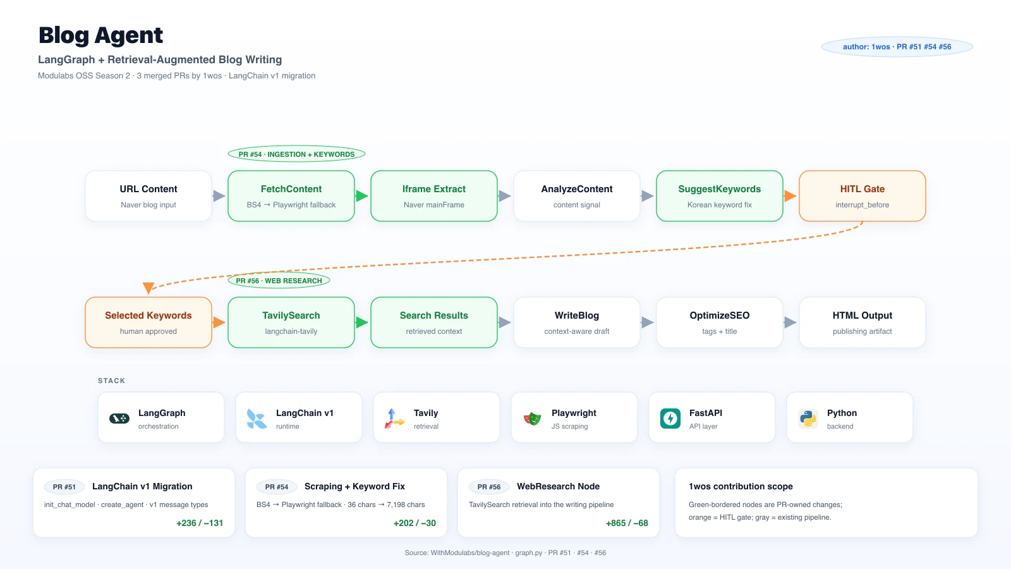1011x569 pixels.
Task: Select the TavilySearch node
Action: 291,322
